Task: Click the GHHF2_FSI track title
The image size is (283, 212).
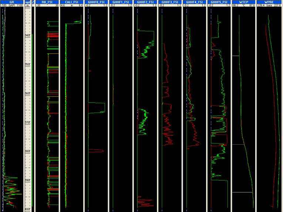Action: pyautogui.click(x=145, y=2)
